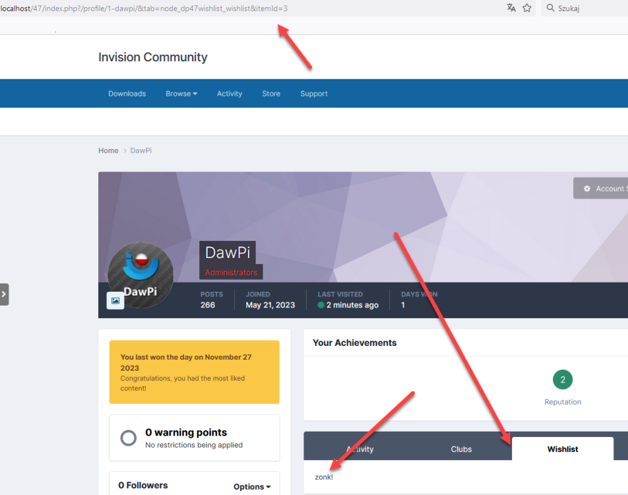Click the 0 warning points box
Viewport: 628px width, 495px height.
coord(194,438)
